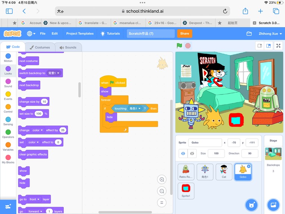Open the File menu
This screenshot has height=214, width=285.
pos(43,34)
